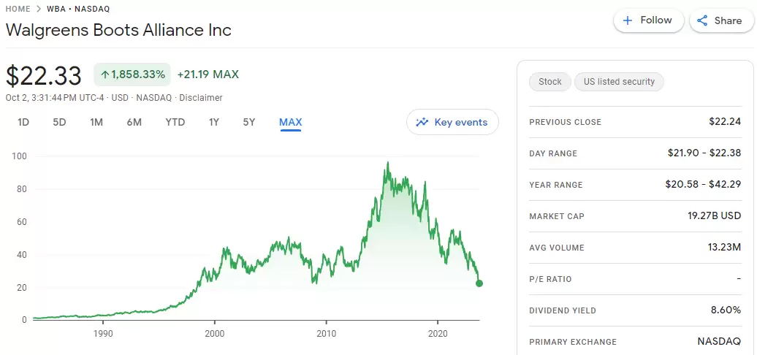Switch to the 5D chart range
757x355 pixels.
click(x=59, y=122)
